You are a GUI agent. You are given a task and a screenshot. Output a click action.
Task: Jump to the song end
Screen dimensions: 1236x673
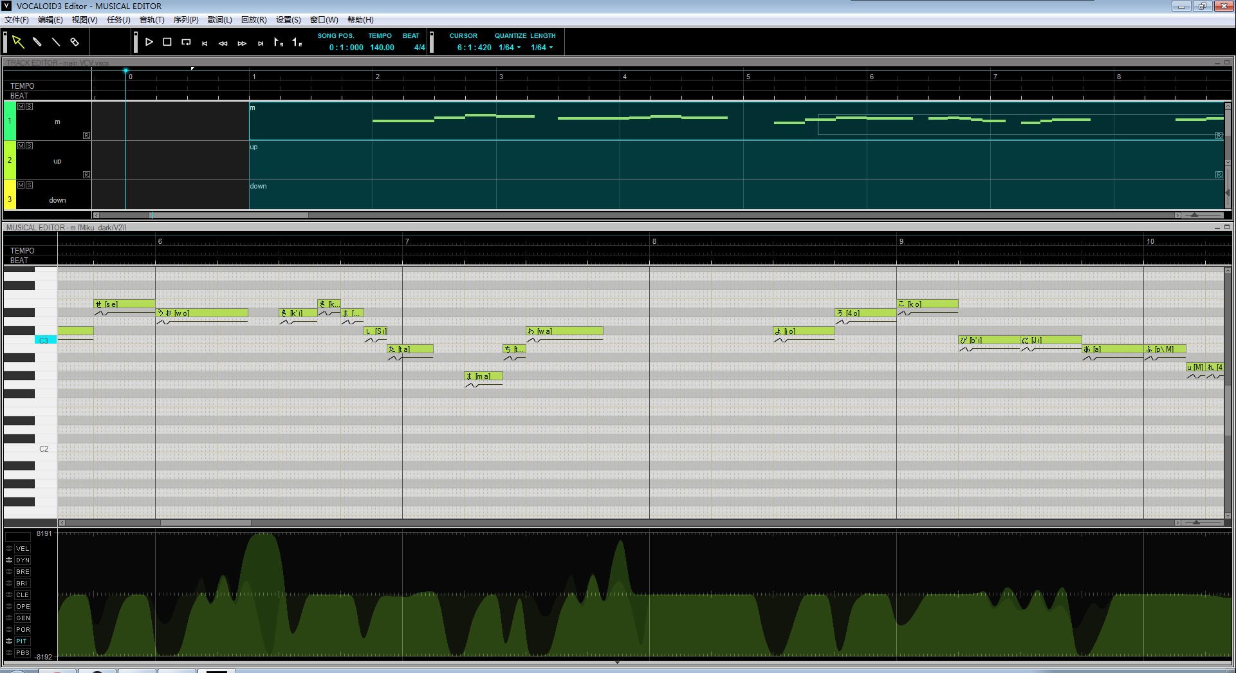(261, 43)
